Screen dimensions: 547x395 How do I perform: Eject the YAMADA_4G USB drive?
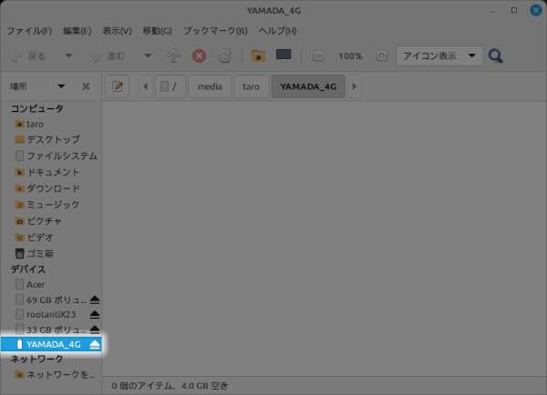click(x=95, y=345)
